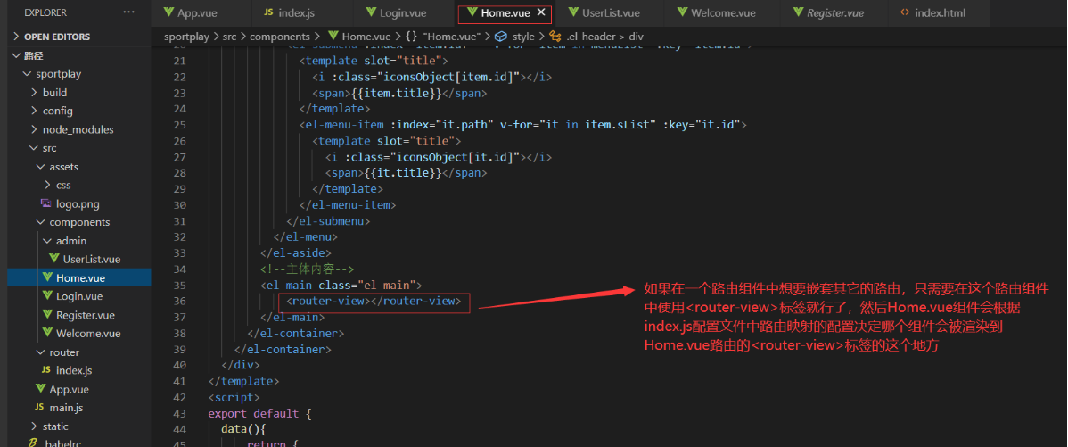Screen dimensions: 1068x447
Task: Click the sportplay breadcrumb segment
Action: [x=186, y=37]
